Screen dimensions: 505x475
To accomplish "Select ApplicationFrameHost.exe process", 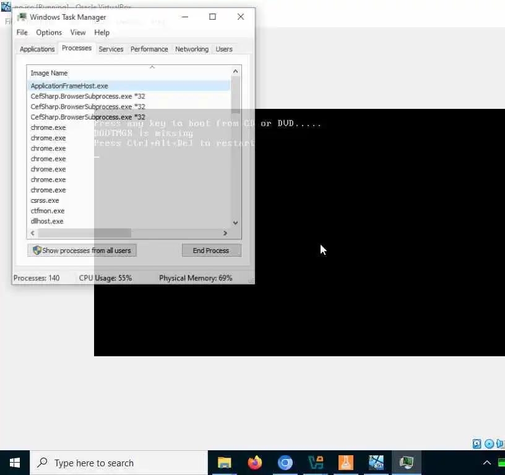I will click(x=129, y=86).
